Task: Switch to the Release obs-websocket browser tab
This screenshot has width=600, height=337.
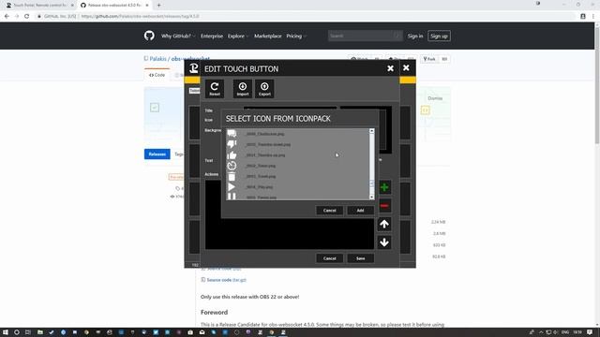Action: [114, 6]
